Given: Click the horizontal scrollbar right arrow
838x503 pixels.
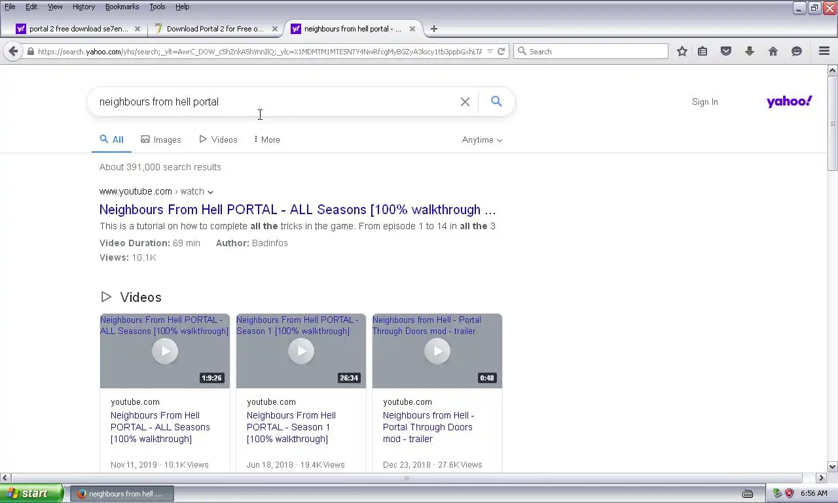Looking at the screenshot, I should pyautogui.click(x=822, y=478).
